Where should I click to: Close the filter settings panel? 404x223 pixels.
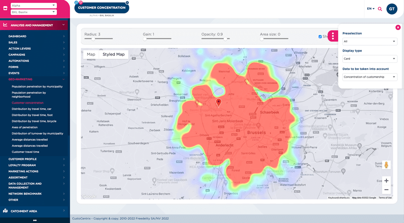398,27
